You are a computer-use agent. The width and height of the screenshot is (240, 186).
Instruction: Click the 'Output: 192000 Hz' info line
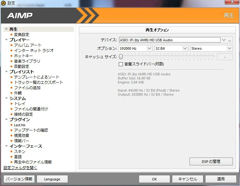pyautogui.click(x=146, y=94)
